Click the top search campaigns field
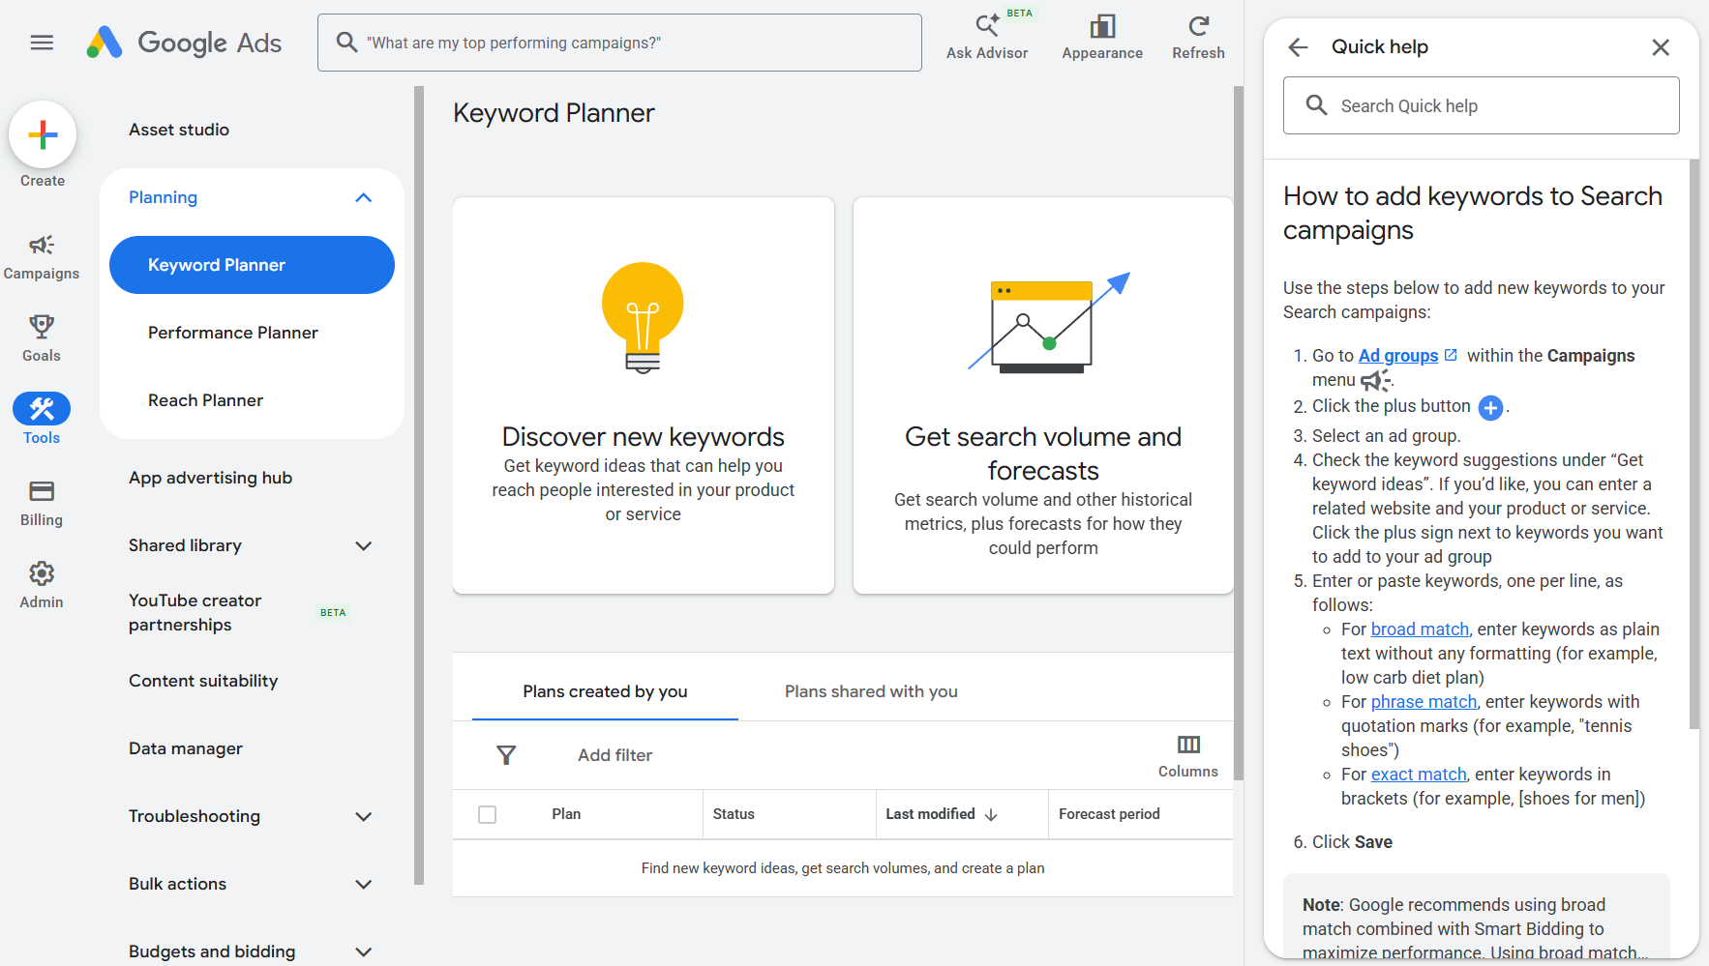 [619, 43]
